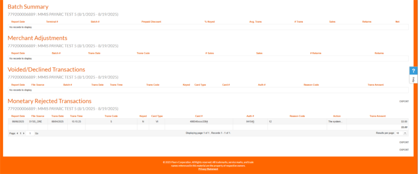The image size is (419, 174).
Task: Sort Merchant Adjustments by # Sales column
Action: pos(209,53)
